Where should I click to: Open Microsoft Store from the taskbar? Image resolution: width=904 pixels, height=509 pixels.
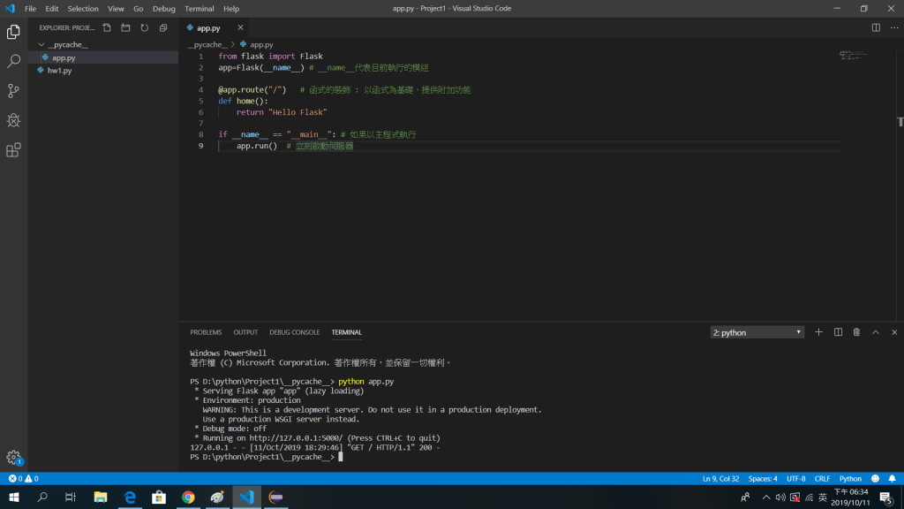159,497
